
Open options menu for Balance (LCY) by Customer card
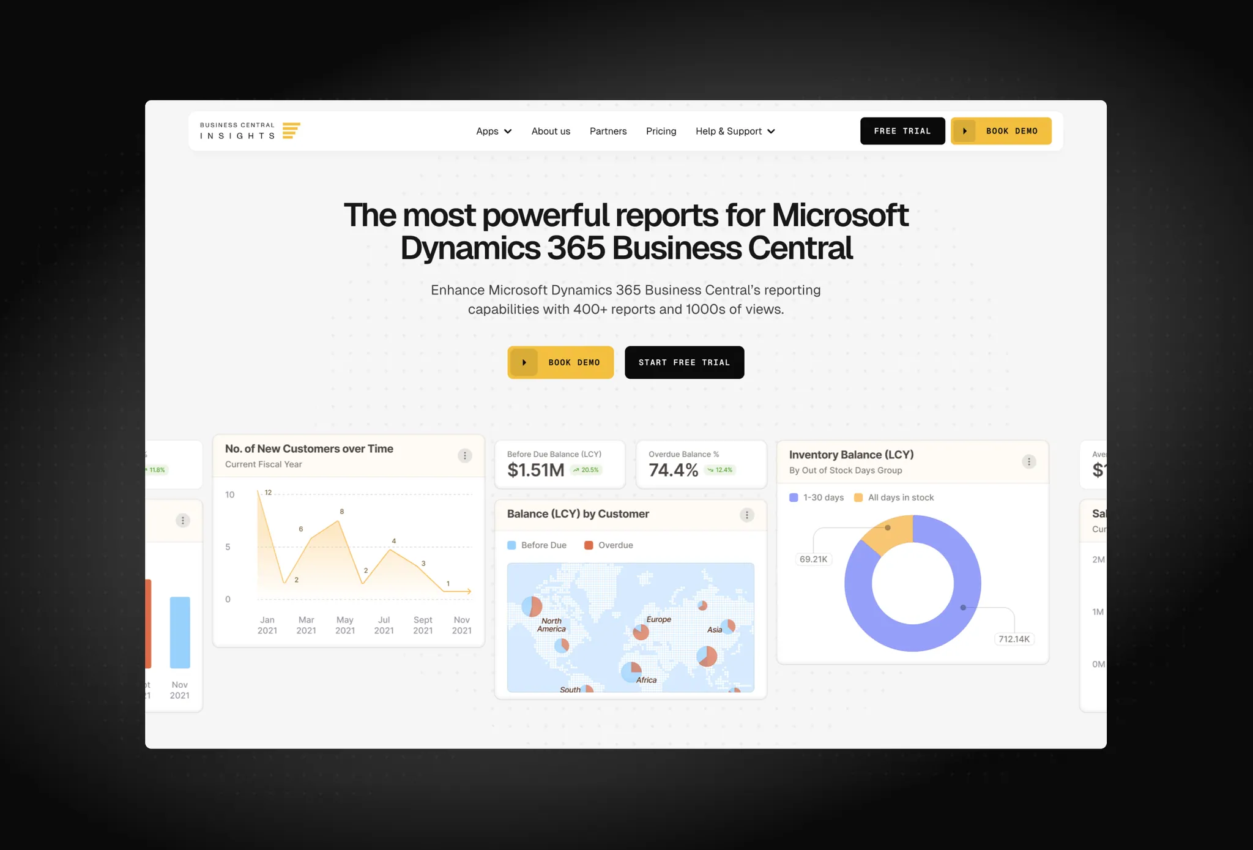pos(747,515)
